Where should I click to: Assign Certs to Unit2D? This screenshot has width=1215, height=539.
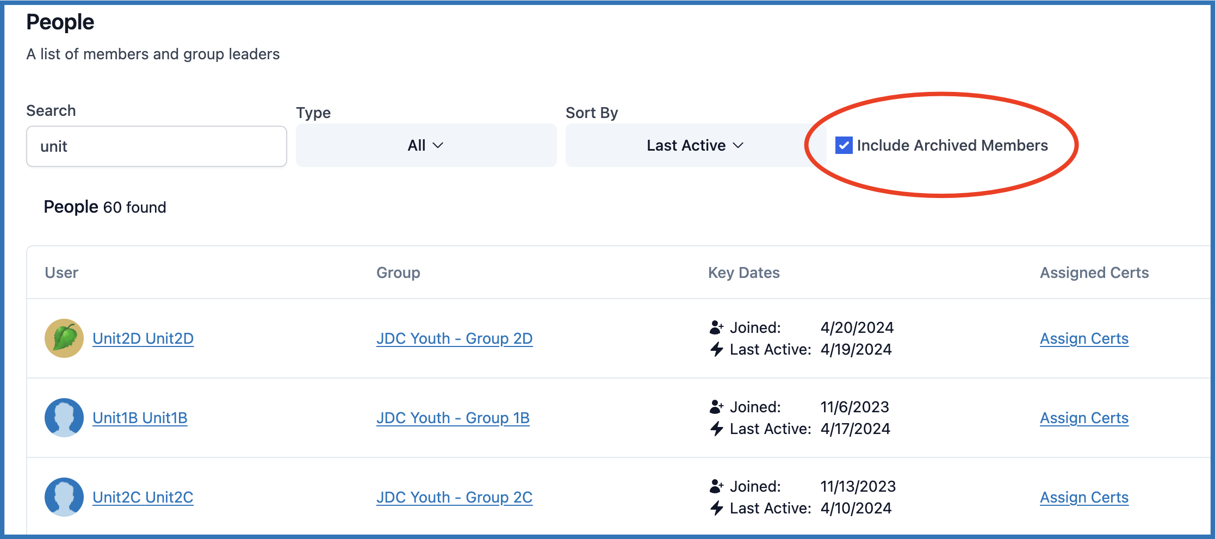click(1084, 338)
